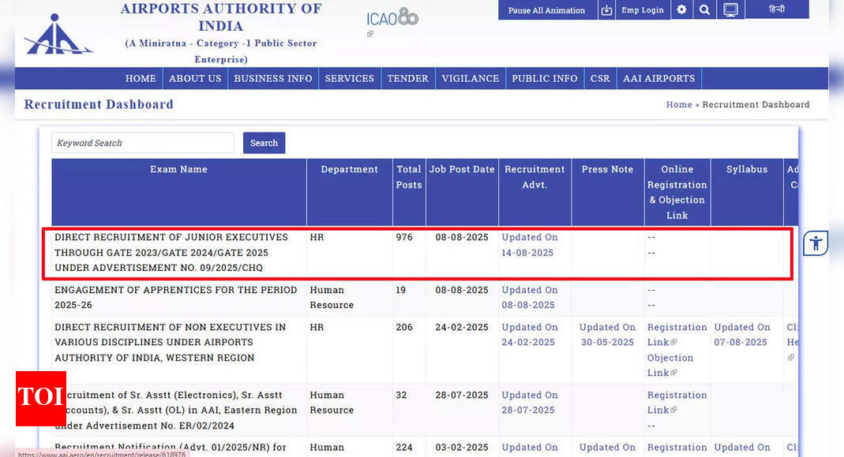Open the TENDER menu
This screenshot has width=844, height=457.
coord(407,79)
